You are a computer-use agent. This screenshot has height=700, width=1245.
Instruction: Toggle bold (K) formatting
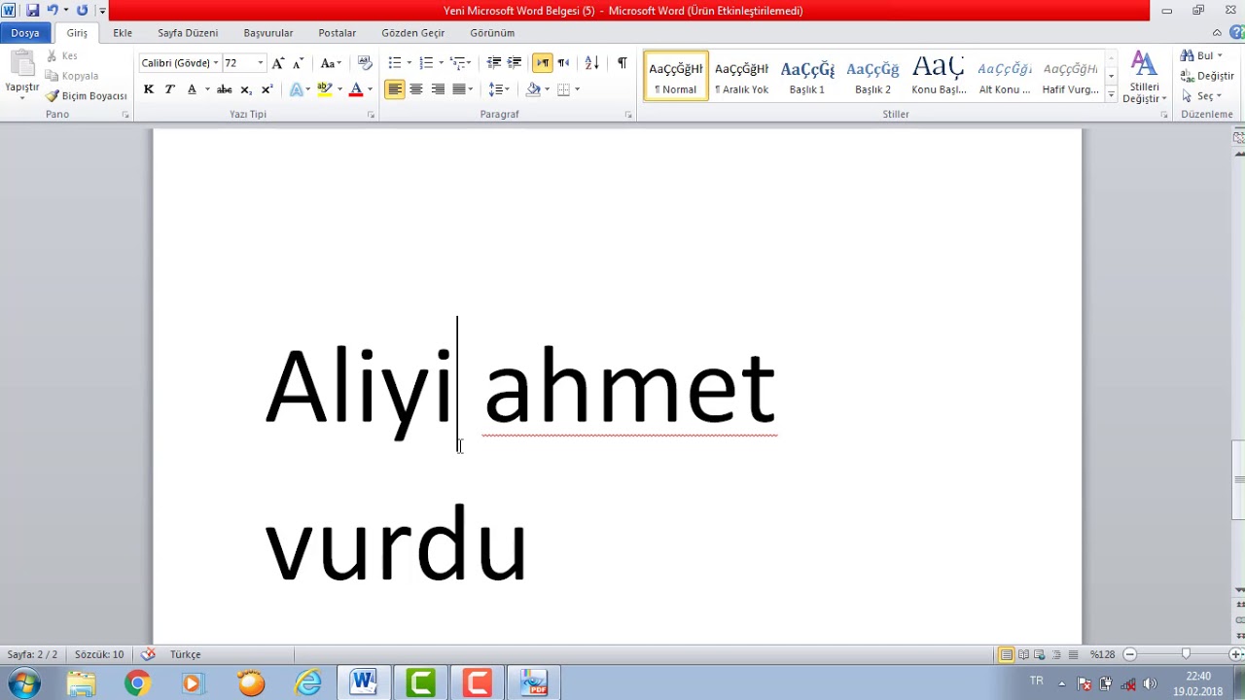[x=148, y=89]
